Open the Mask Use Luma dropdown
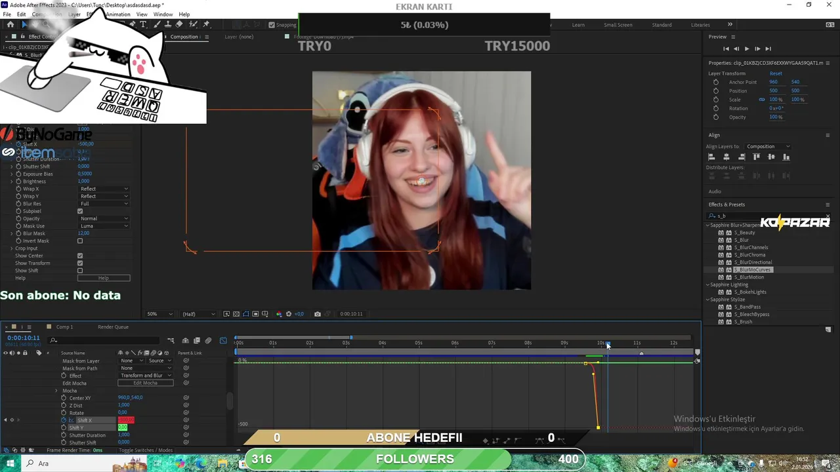Viewport: 840px width, 472px height. [104, 226]
